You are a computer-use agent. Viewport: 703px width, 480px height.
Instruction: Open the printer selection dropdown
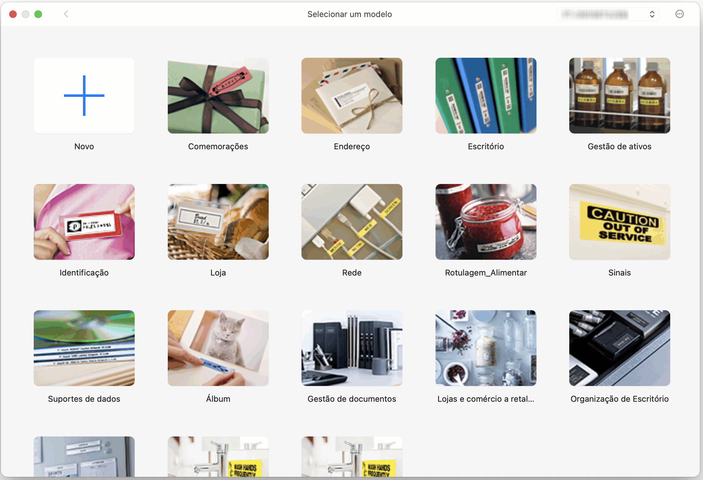[608, 14]
